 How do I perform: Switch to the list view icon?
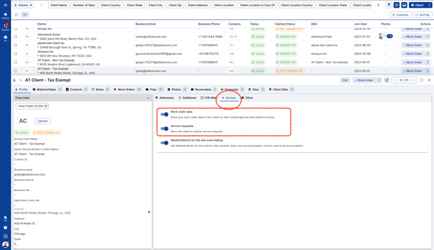click(x=396, y=5)
